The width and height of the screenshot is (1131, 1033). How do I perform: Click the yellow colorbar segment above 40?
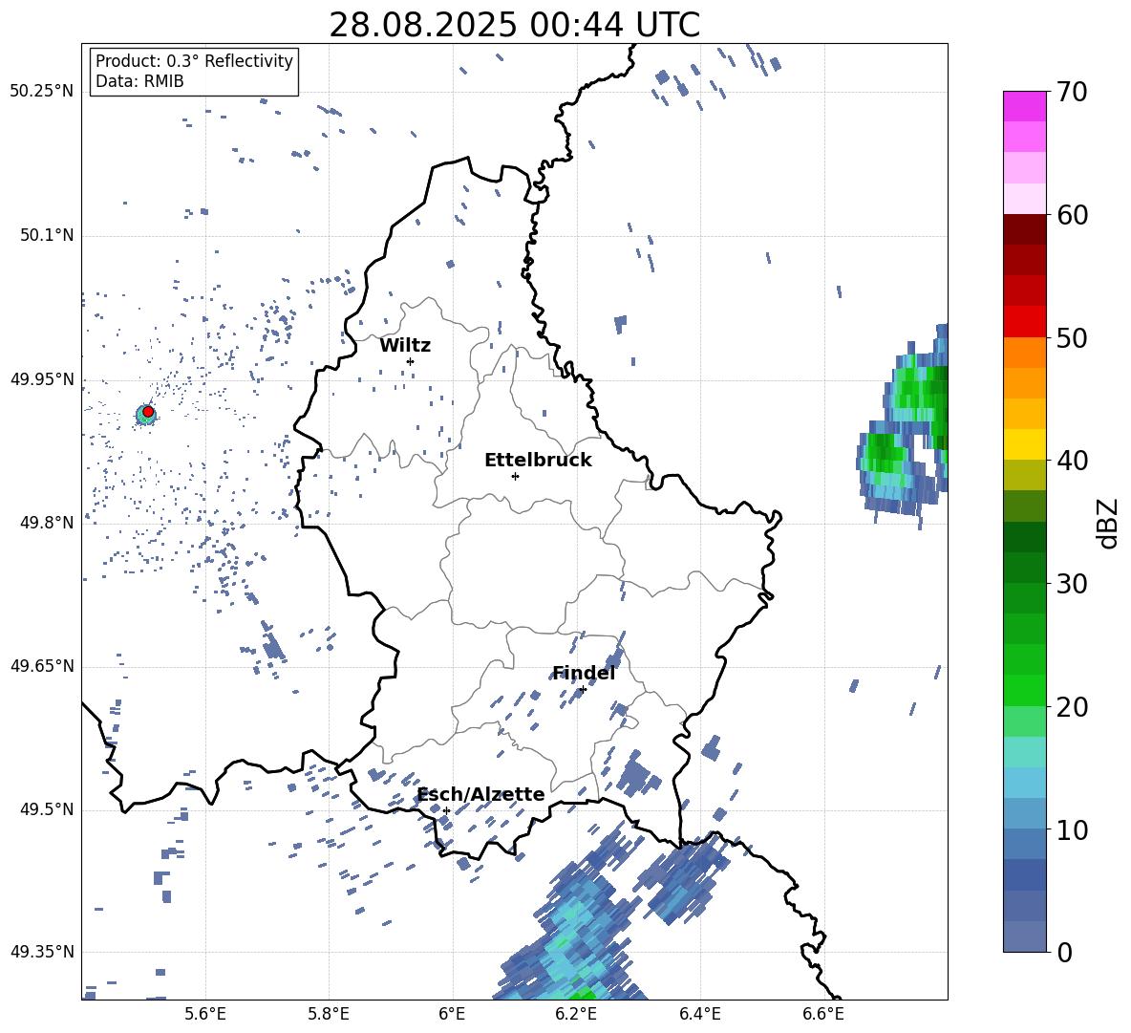pyautogui.click(x=1024, y=444)
